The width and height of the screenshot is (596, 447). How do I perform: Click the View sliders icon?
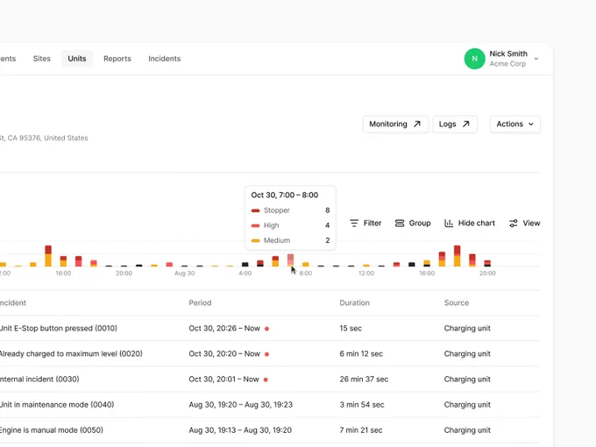(x=513, y=223)
